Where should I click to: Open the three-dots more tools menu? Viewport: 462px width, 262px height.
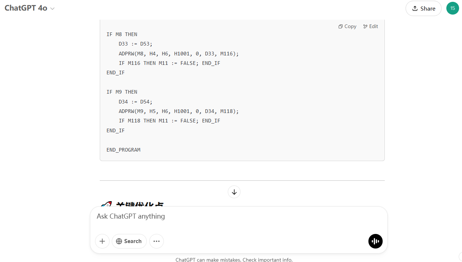pos(157,241)
